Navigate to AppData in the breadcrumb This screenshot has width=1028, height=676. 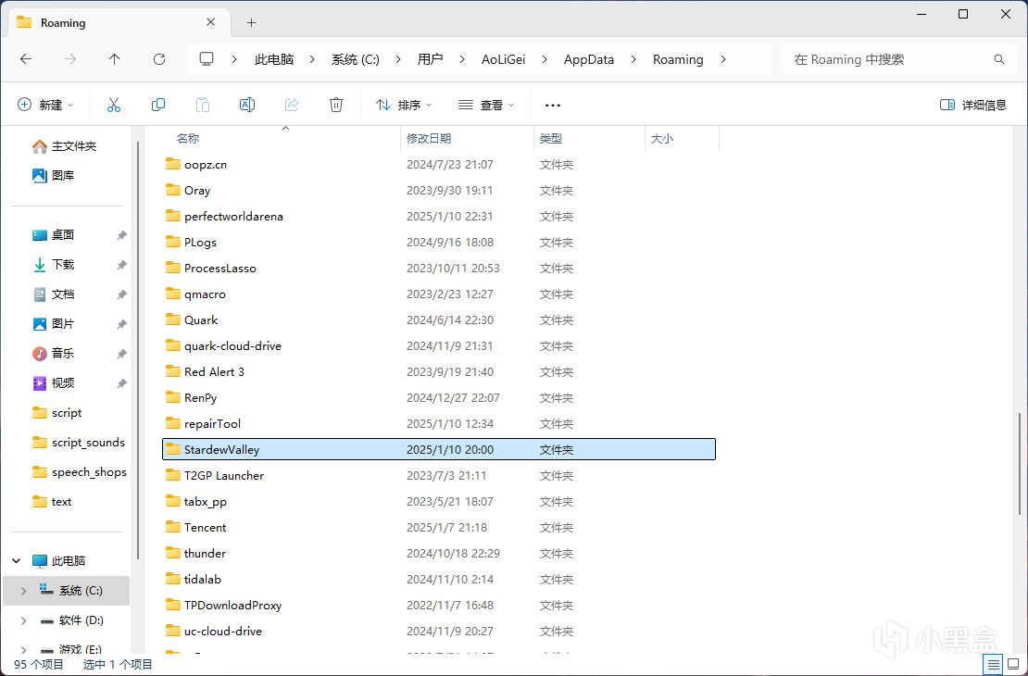coord(589,59)
